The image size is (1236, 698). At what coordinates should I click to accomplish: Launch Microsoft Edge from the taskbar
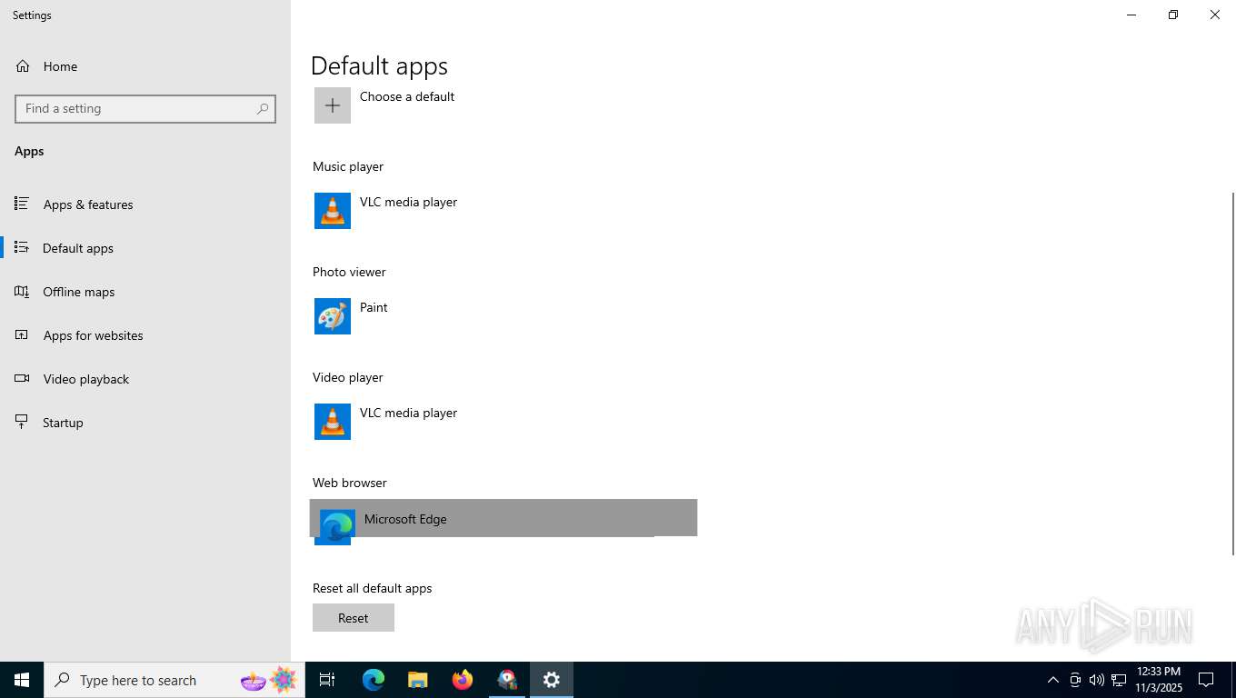(374, 680)
